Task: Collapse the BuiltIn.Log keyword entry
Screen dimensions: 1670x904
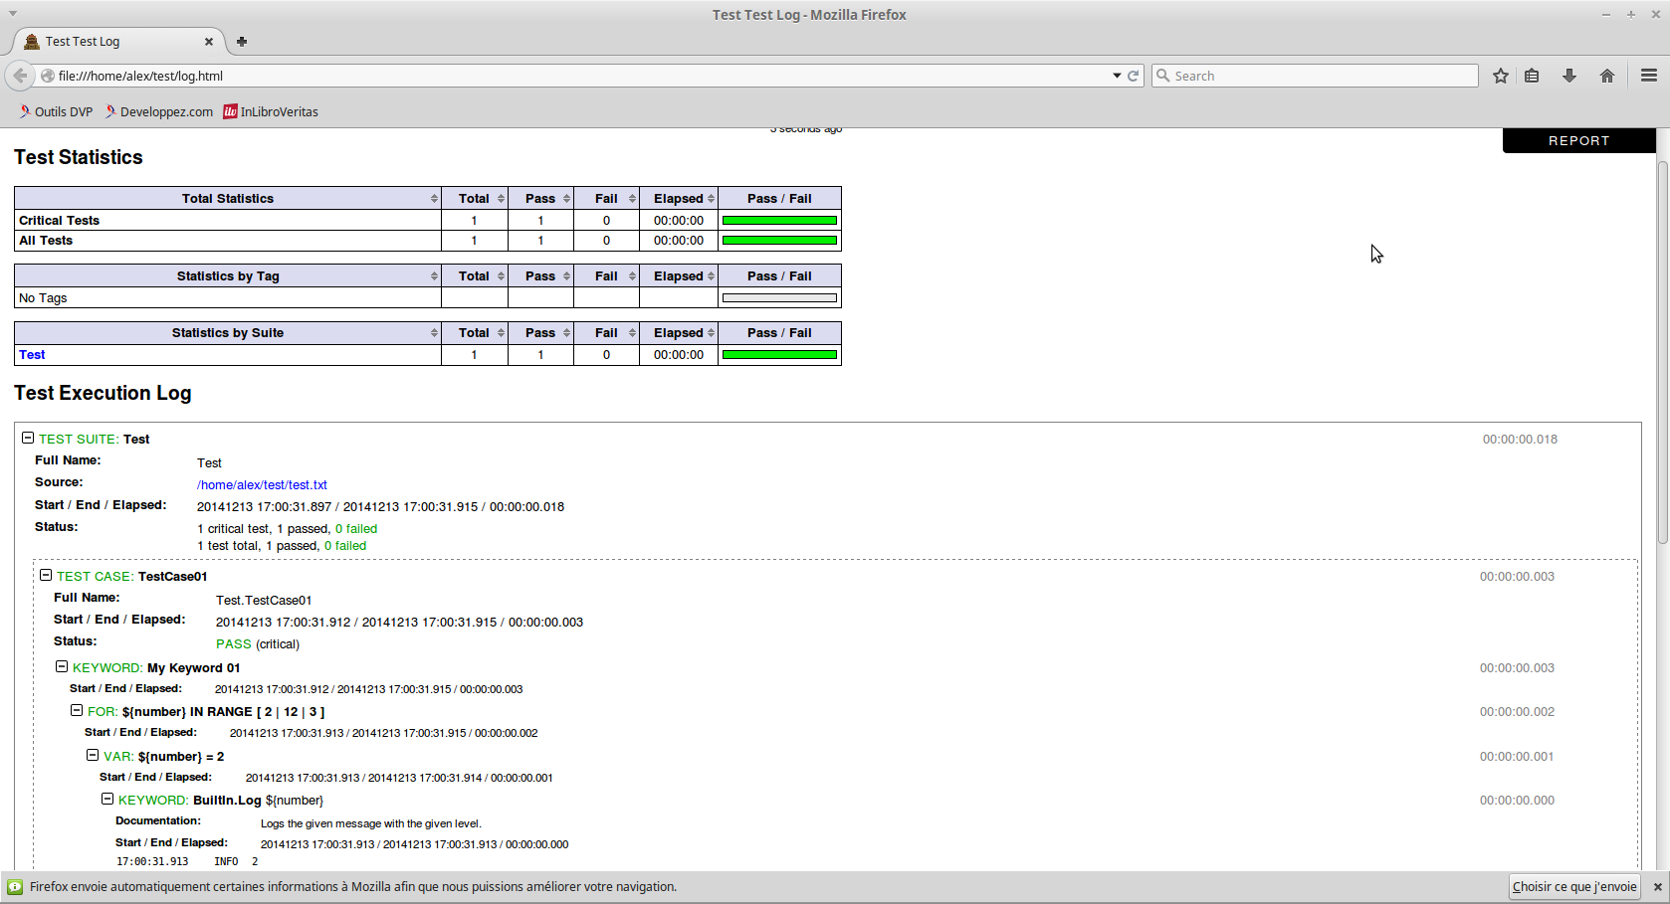Action: [107, 799]
